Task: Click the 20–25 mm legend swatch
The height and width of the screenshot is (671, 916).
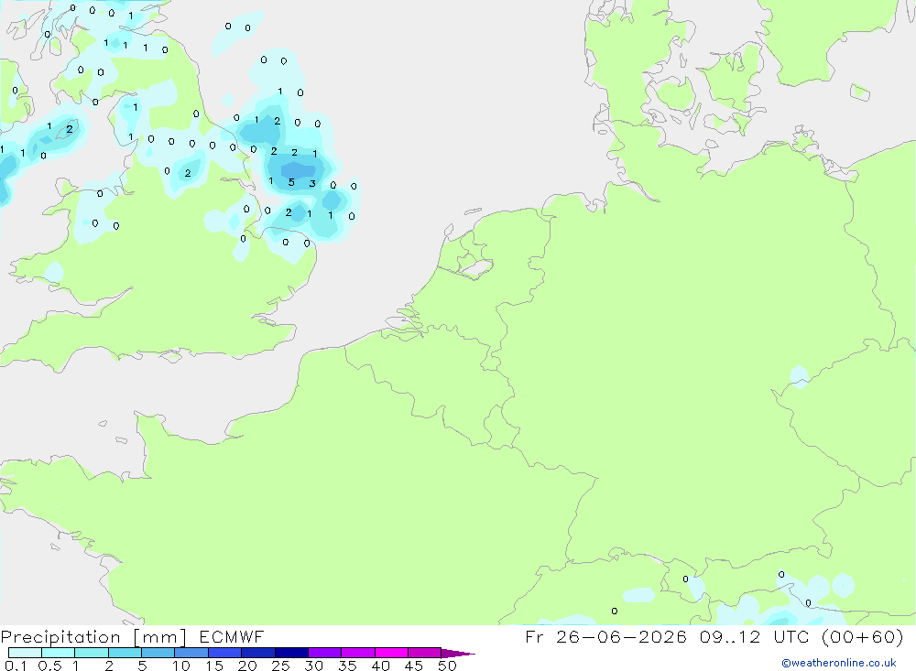Action: (x=258, y=653)
